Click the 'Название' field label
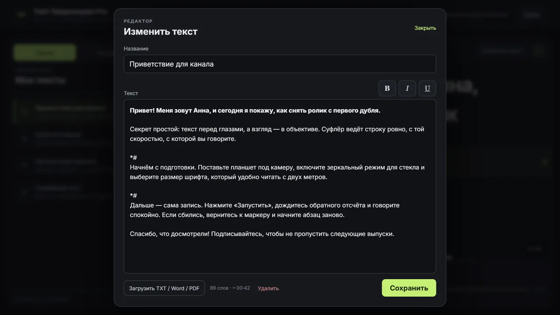Screen dimensions: 560x315 136,49
